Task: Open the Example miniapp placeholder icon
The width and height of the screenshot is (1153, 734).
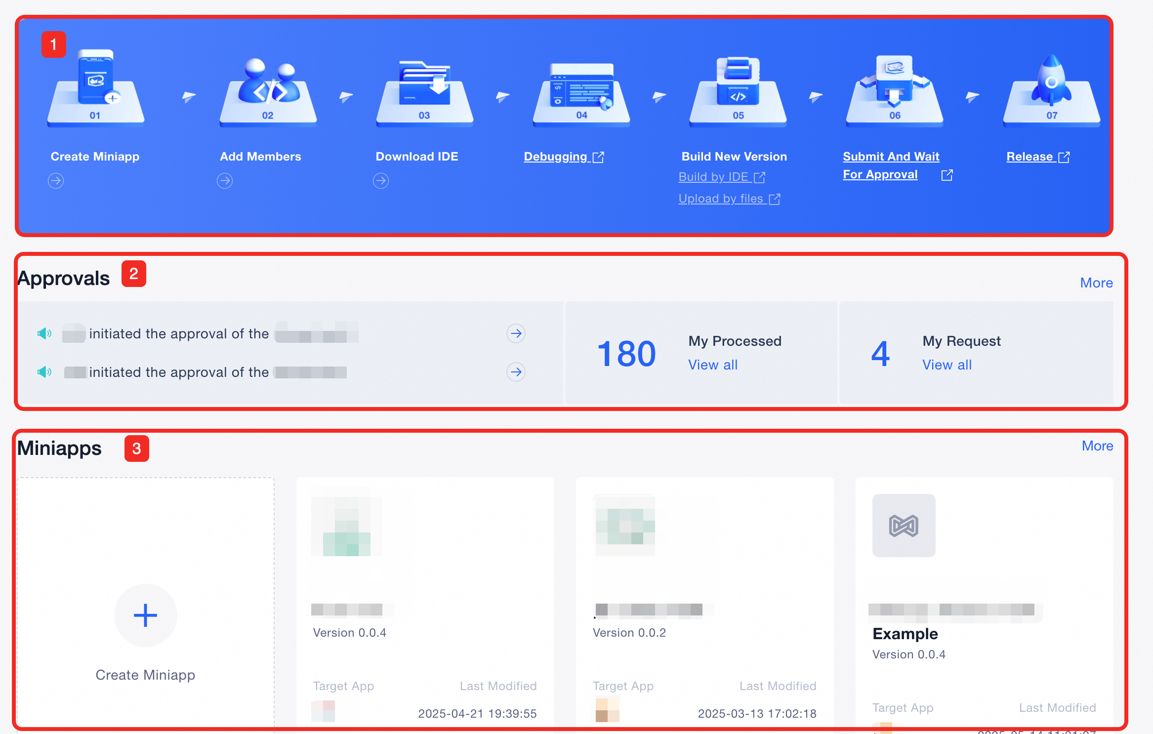Action: coord(904,526)
